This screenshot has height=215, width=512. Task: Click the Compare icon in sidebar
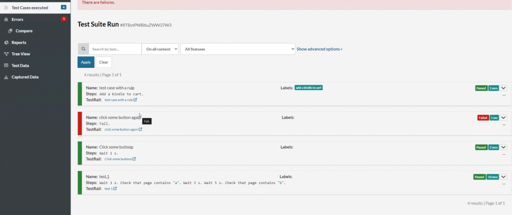[x=10, y=31]
